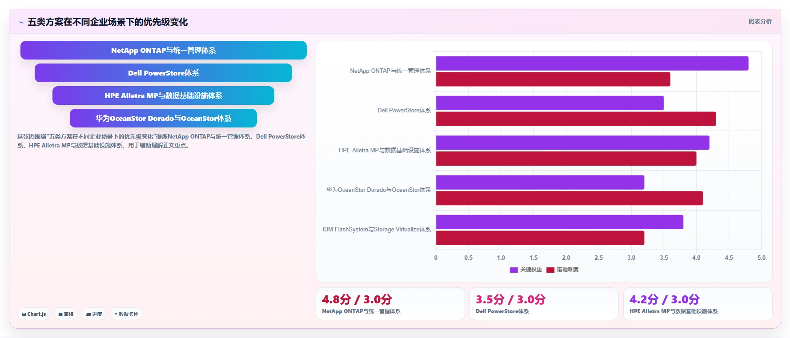The image size is (790, 338).
Task: Click Dell PowerStore purple 关键权重 bar
Action: pos(550,103)
